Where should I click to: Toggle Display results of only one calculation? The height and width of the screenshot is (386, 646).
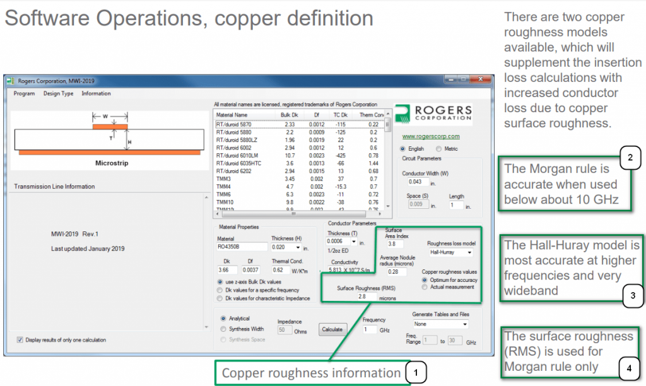pyautogui.click(x=20, y=340)
